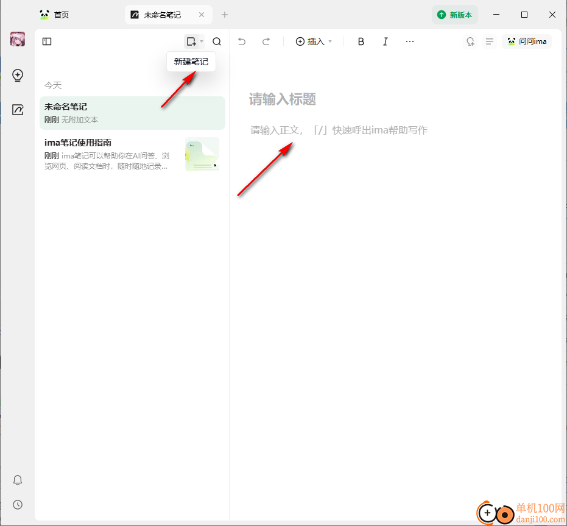Expand the new note dropdown arrow

202,41
